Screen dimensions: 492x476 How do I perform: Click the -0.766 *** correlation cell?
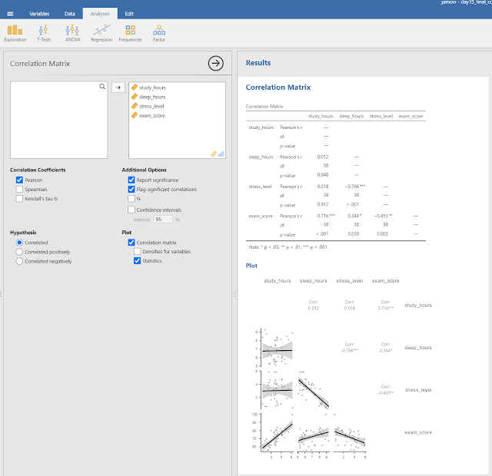(x=355, y=186)
